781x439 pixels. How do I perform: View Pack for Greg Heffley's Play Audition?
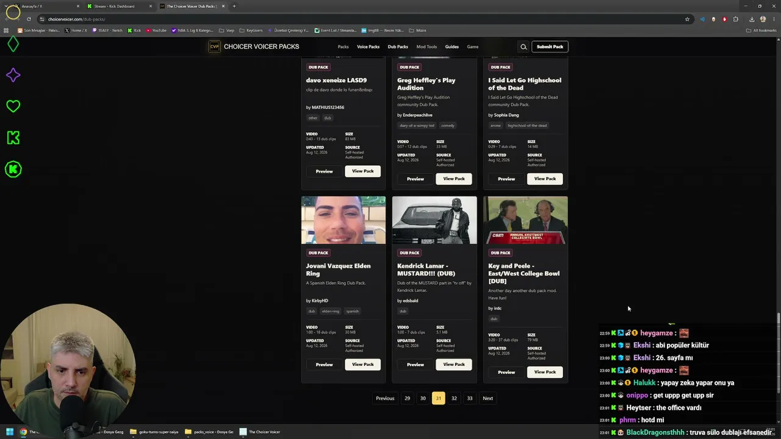coord(454,179)
